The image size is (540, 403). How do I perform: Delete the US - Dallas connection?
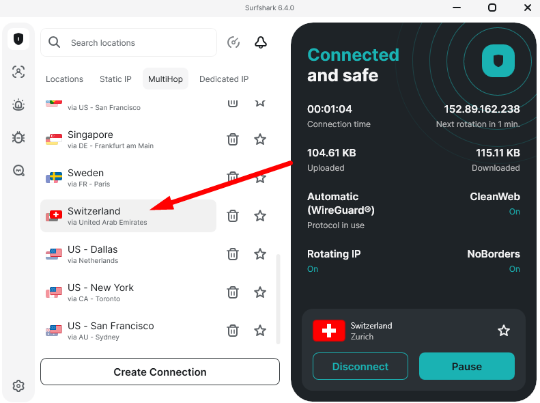(x=233, y=254)
